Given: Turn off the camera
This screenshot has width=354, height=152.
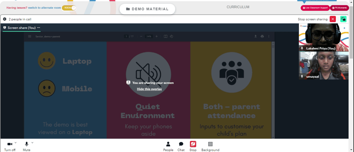Looking at the screenshot, I should click(10, 146).
